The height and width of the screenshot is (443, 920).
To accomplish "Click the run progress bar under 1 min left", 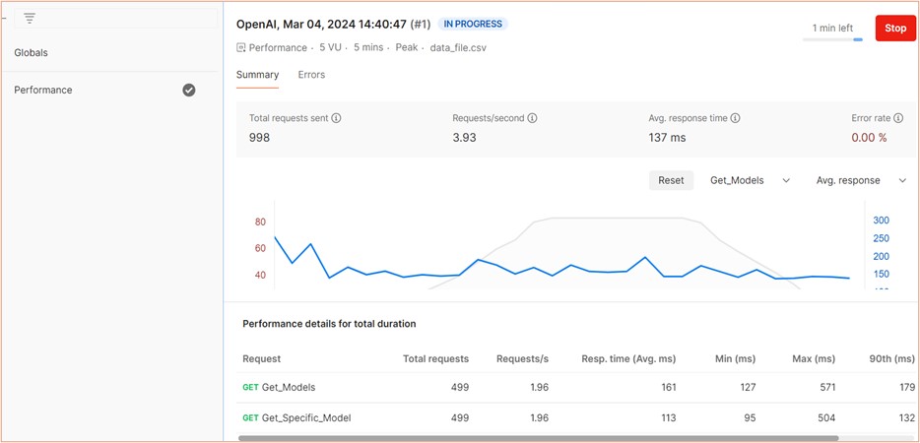I will pyautogui.click(x=832, y=40).
